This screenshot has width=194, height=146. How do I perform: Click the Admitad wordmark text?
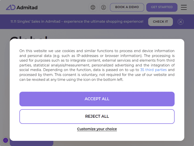click(x=27, y=8)
